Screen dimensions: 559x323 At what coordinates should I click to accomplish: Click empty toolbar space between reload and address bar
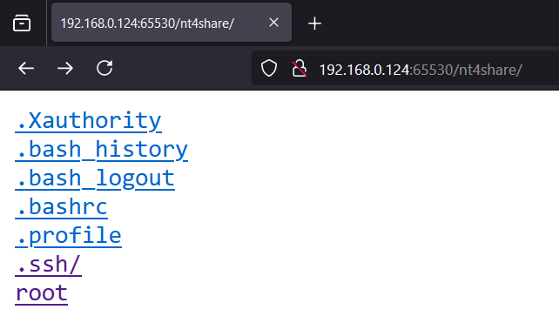pyautogui.click(x=184, y=68)
